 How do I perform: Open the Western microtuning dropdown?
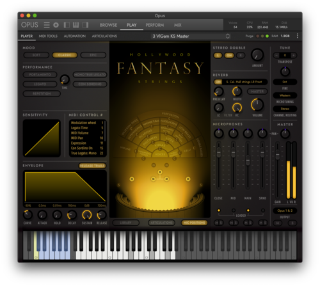click(285, 95)
